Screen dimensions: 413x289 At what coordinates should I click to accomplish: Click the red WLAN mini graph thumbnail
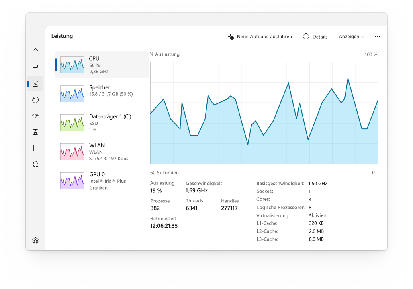[72, 152]
